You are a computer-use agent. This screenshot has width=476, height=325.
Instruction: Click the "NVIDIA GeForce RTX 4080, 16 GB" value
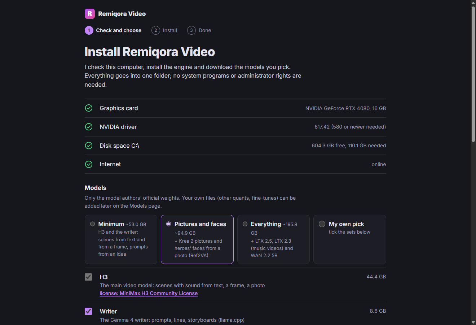click(x=345, y=108)
